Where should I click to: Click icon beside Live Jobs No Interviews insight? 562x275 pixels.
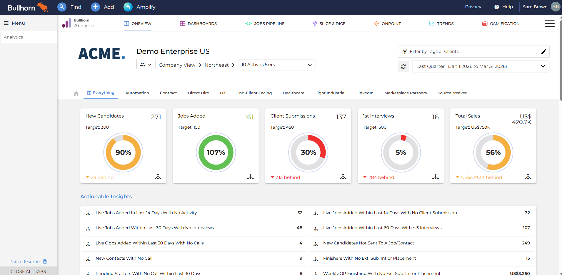click(x=88, y=229)
